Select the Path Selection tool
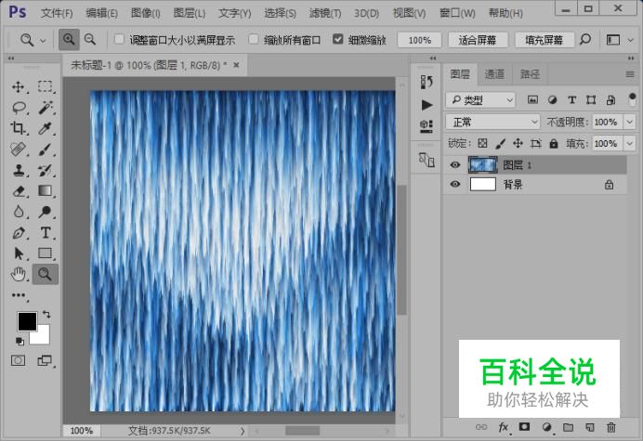This screenshot has height=441, width=643. point(18,253)
